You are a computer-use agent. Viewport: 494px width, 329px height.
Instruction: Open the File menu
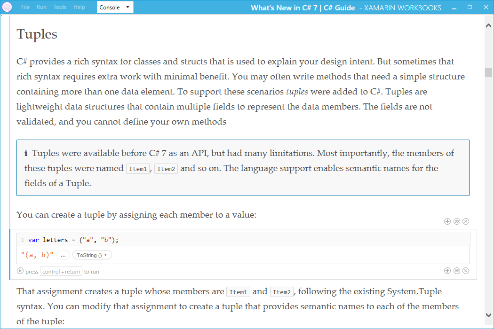25,8
